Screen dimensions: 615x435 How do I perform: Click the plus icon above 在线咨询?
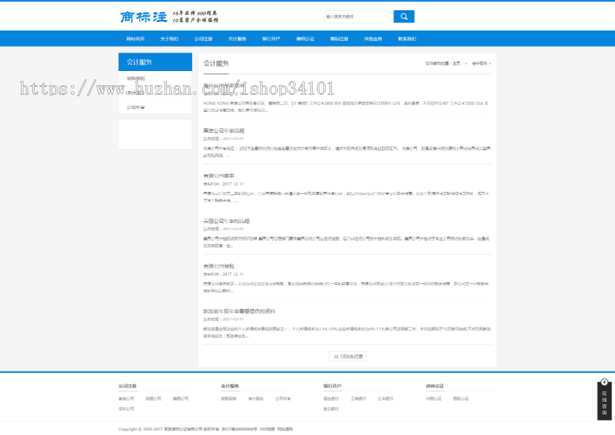click(604, 382)
